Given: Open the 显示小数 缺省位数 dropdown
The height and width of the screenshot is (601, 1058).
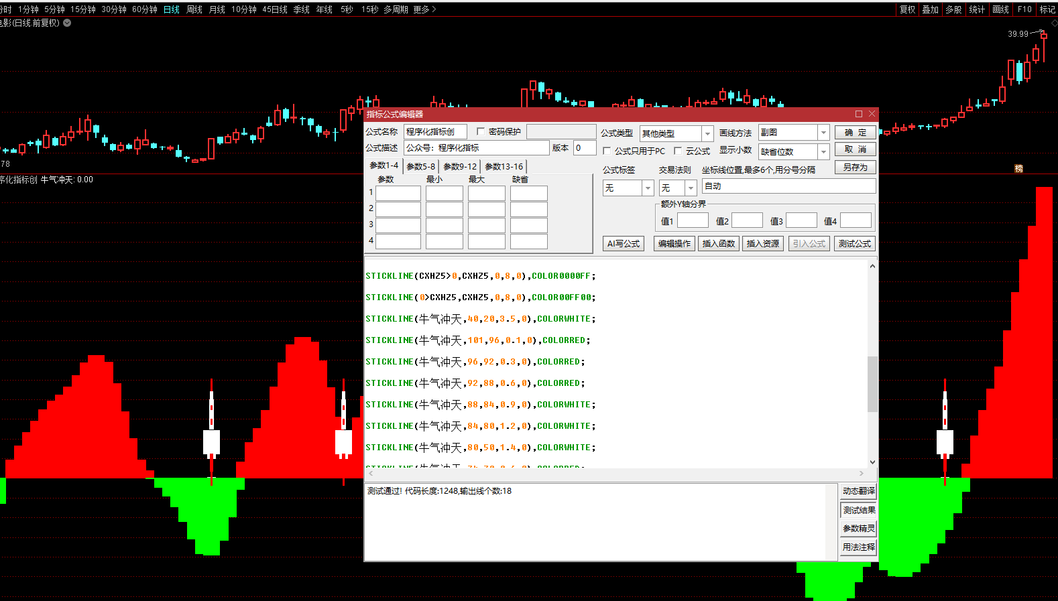Looking at the screenshot, I should coord(824,151).
